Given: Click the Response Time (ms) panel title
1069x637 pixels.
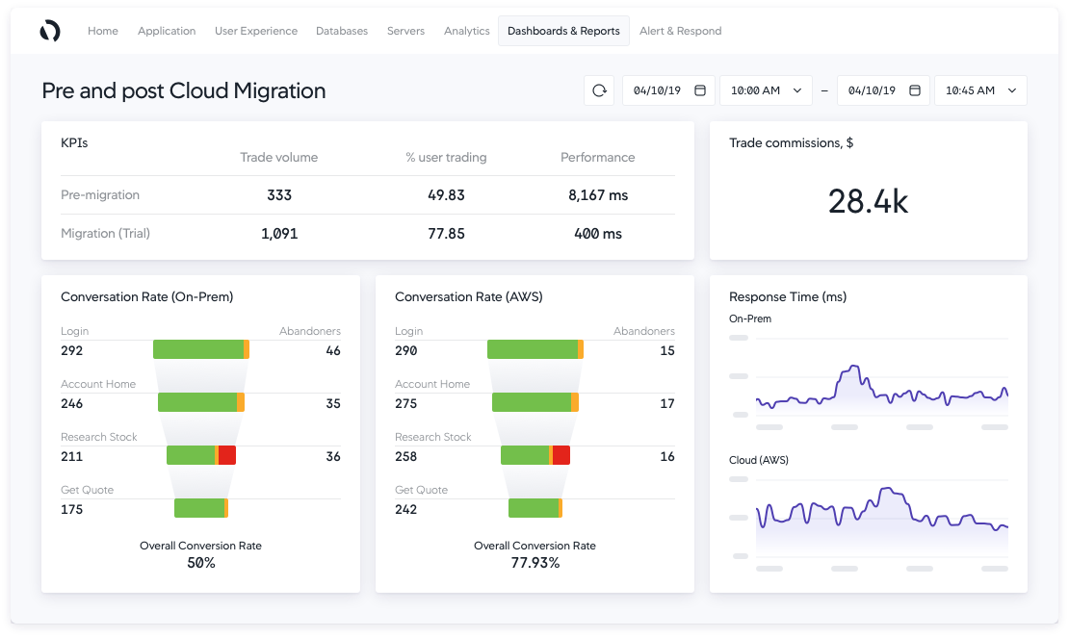Looking at the screenshot, I should click(x=788, y=297).
